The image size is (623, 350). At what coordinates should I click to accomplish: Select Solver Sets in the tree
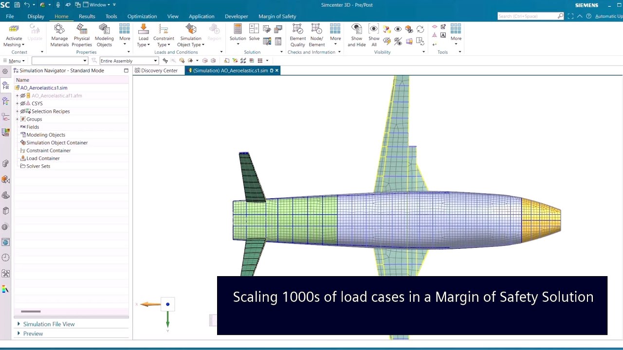coord(38,166)
